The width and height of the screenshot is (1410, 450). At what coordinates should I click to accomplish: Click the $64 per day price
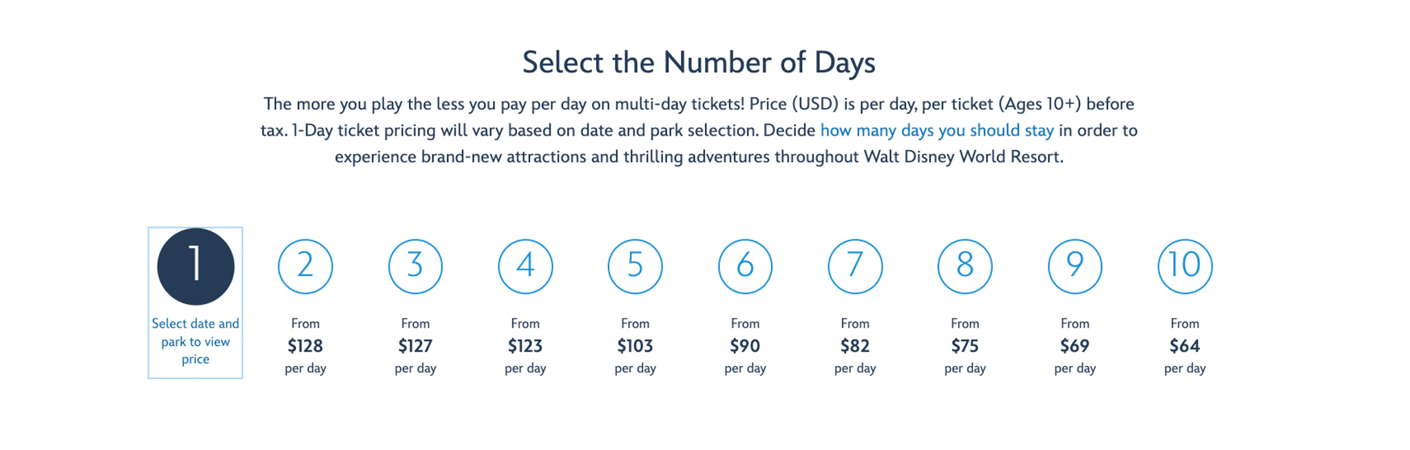click(1185, 346)
